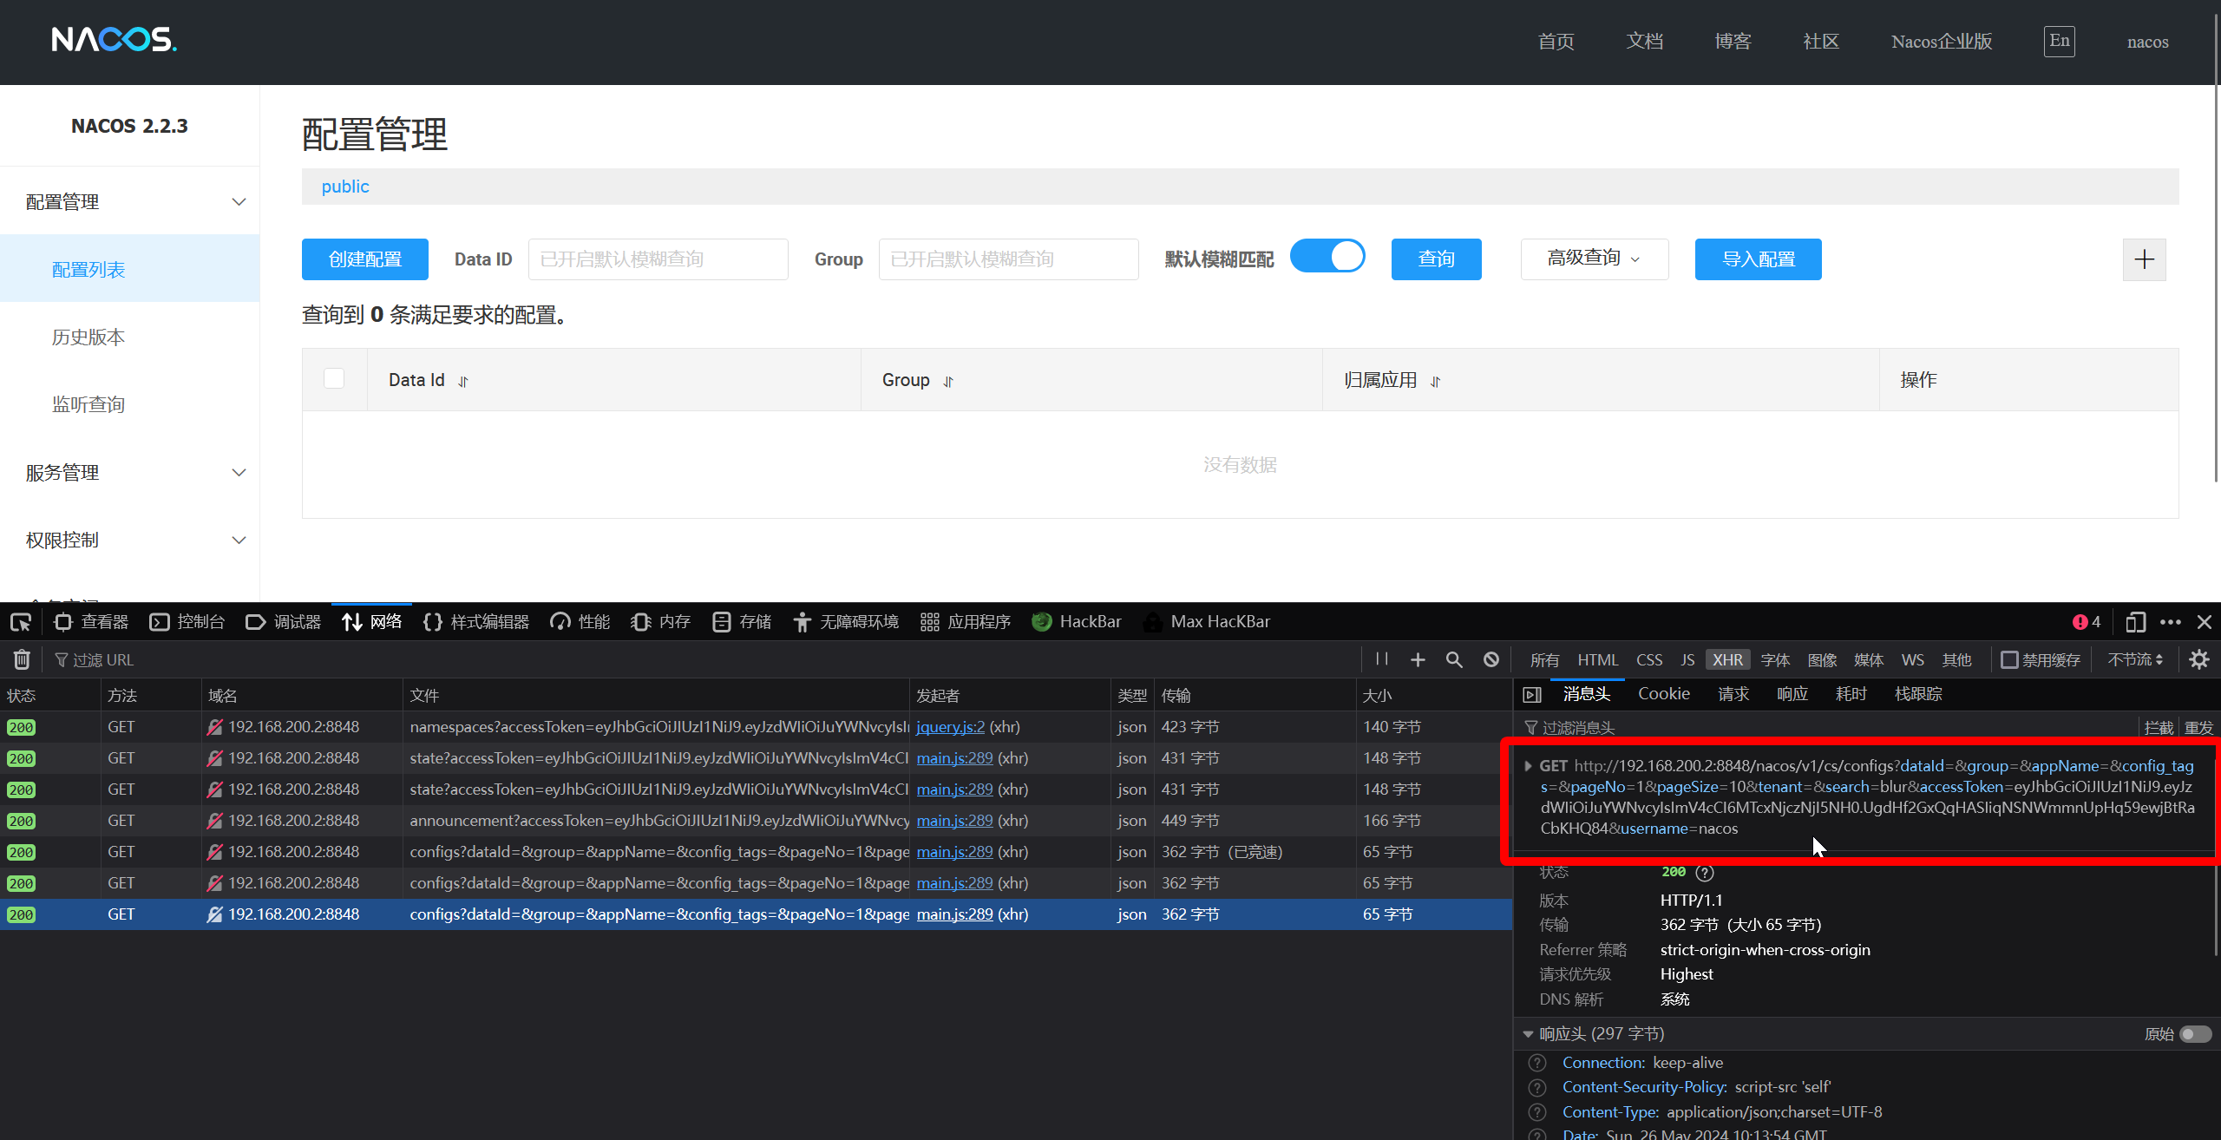Screen dimensions: 2221x1140
Task: Click help icon beside Content-Type header
Action: point(1537,1112)
